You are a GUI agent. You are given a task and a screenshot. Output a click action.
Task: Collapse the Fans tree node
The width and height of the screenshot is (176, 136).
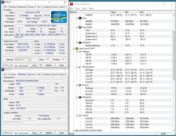(x=77, y=18)
